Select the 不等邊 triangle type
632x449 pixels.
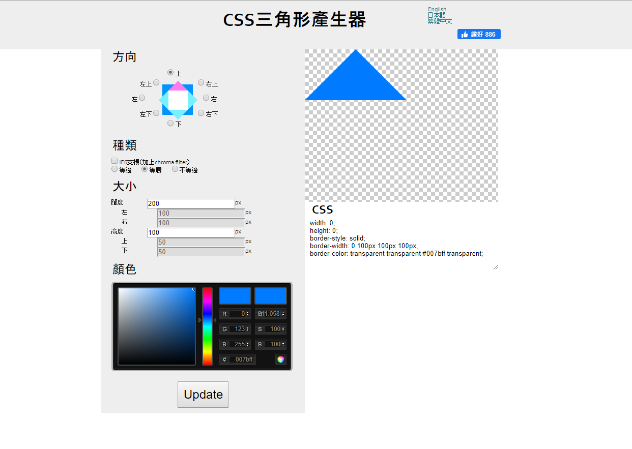[175, 169]
